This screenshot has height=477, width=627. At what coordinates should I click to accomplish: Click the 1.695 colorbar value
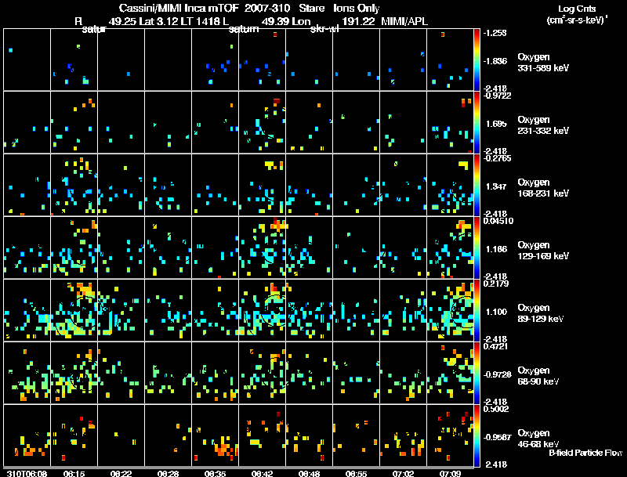[496, 124]
